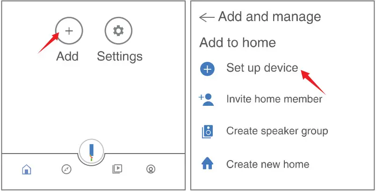Choose the Create new home text
The height and width of the screenshot is (191, 376).
coord(268,164)
